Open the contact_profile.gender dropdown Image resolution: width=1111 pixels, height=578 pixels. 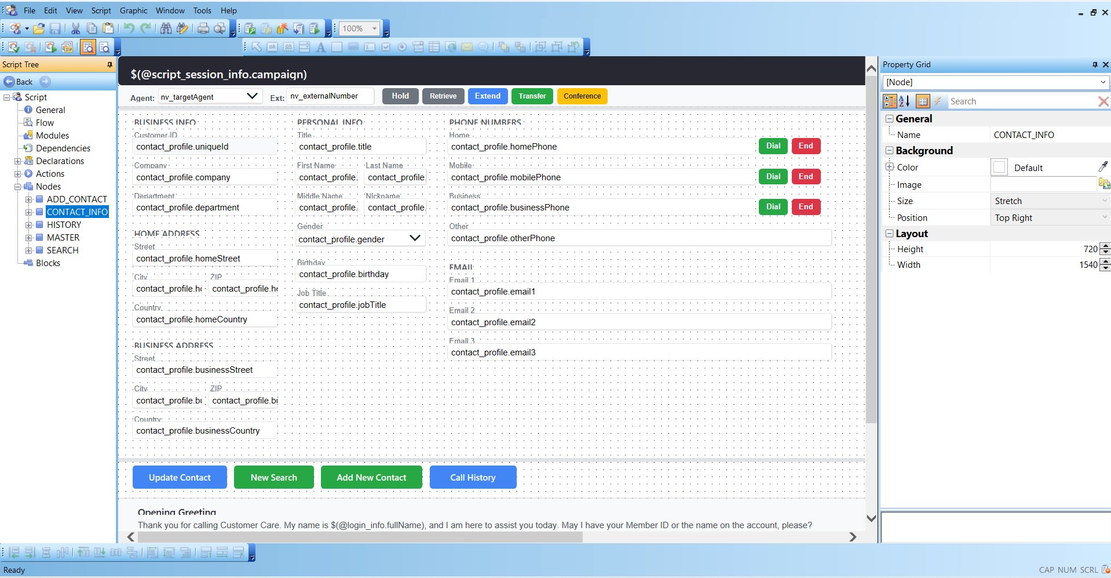pyautogui.click(x=415, y=238)
